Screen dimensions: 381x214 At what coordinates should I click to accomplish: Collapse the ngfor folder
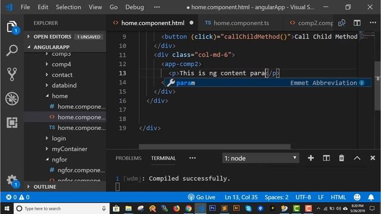tap(60, 159)
